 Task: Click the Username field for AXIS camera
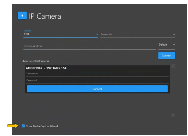click(x=97, y=74)
